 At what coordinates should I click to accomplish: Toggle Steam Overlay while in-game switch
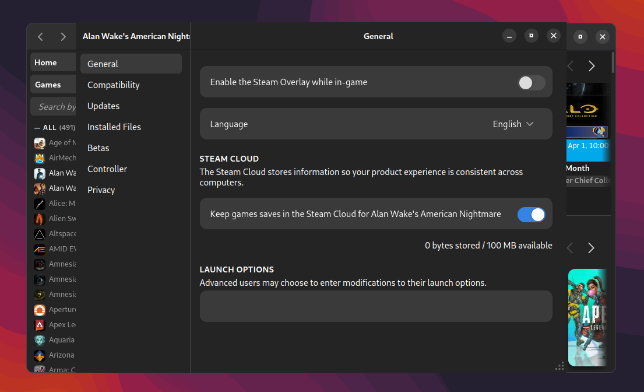pos(531,83)
